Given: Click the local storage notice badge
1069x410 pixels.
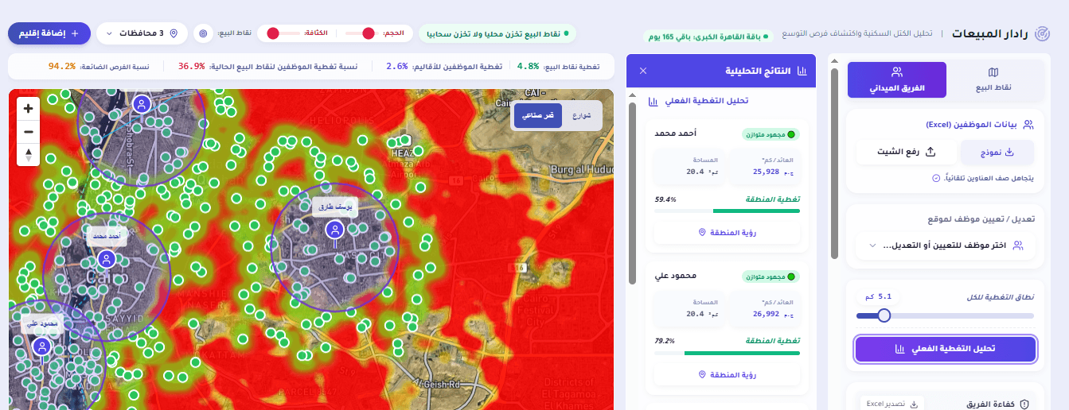Looking at the screenshot, I should (497, 33).
